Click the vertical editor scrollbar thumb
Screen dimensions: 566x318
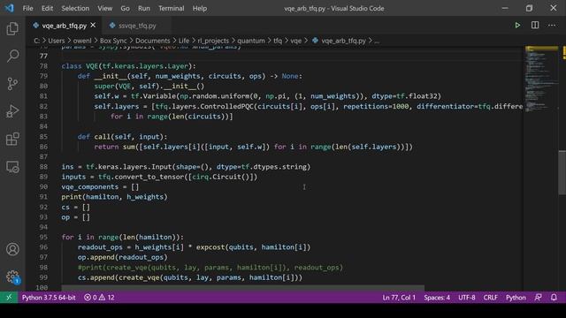562,173
